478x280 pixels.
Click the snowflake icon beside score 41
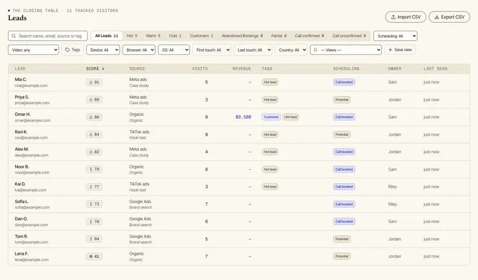91,257
